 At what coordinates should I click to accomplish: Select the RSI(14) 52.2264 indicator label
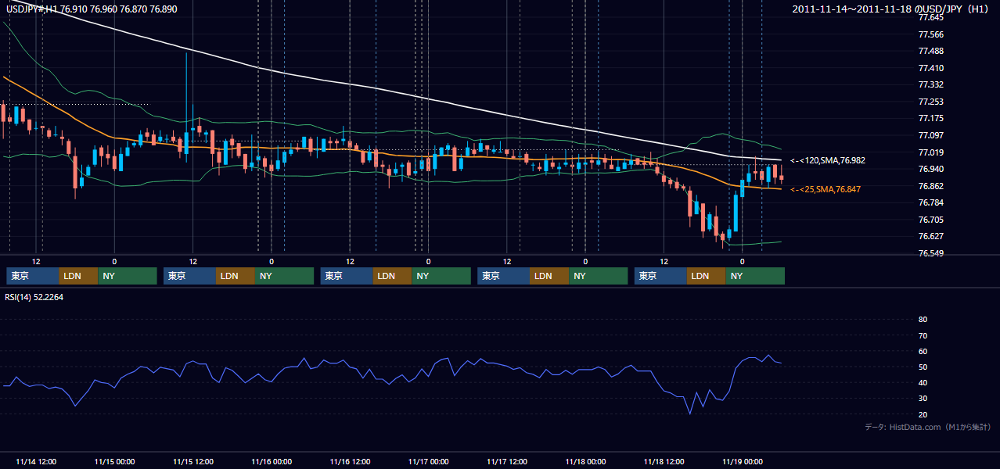(x=34, y=297)
